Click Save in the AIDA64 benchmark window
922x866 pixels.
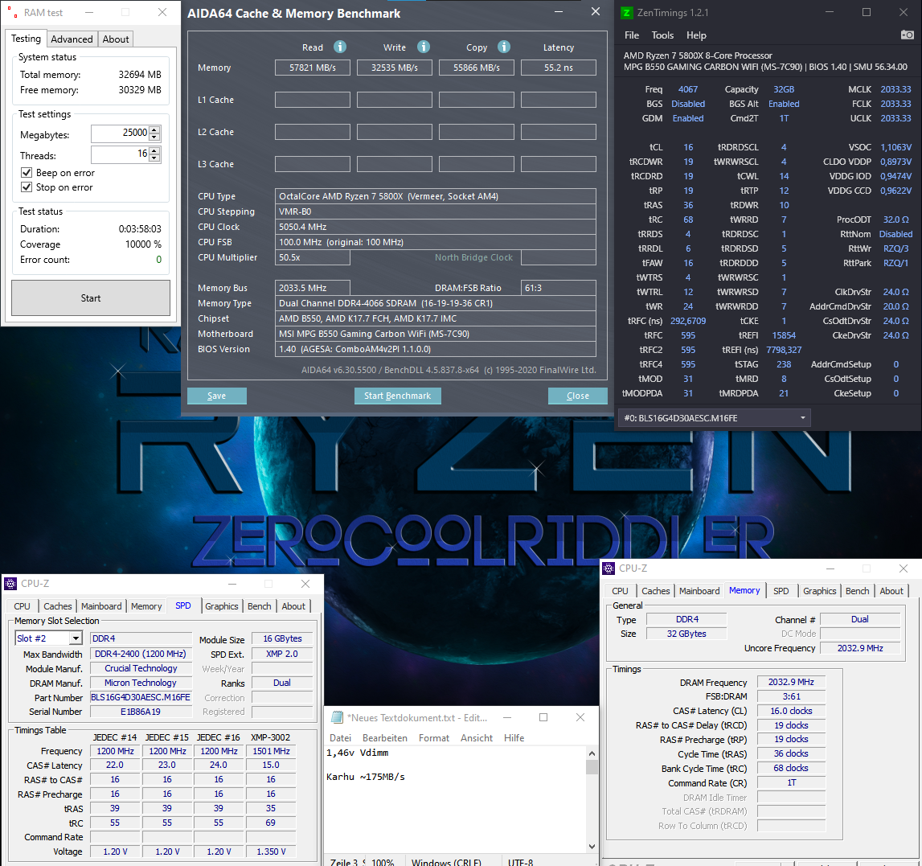(x=216, y=396)
